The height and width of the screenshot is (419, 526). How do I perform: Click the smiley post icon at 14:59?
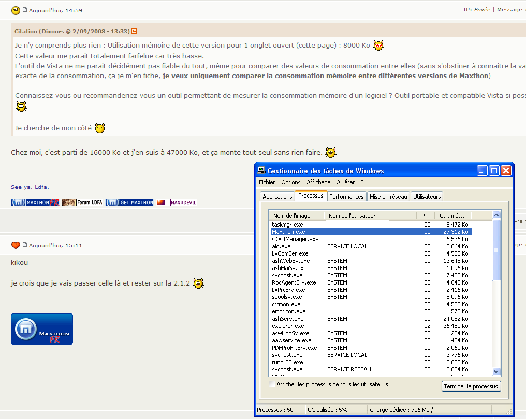(x=16, y=10)
